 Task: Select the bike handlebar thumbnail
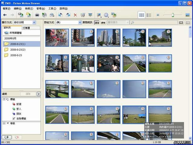click(109, 63)
